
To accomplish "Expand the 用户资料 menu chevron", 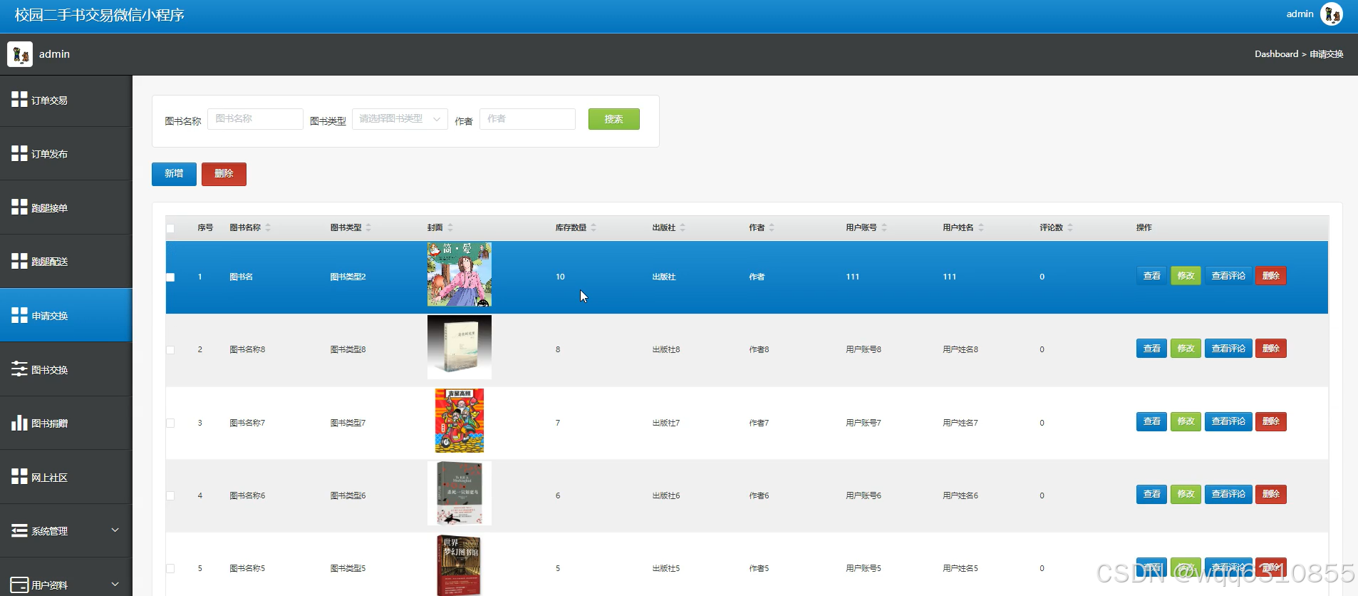I will [x=115, y=584].
